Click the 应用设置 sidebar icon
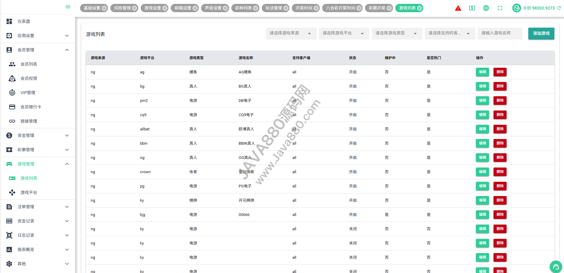564x273 pixels. click(x=9, y=36)
